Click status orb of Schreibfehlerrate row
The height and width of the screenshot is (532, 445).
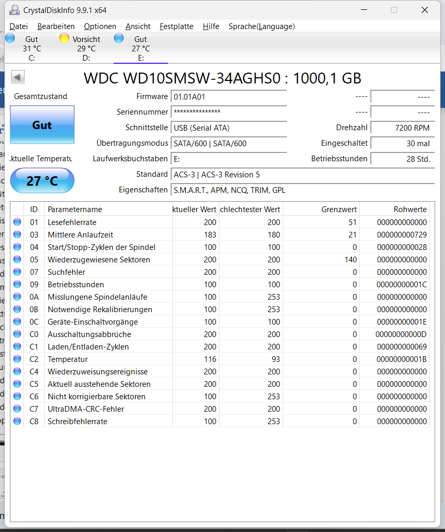pos(17,421)
